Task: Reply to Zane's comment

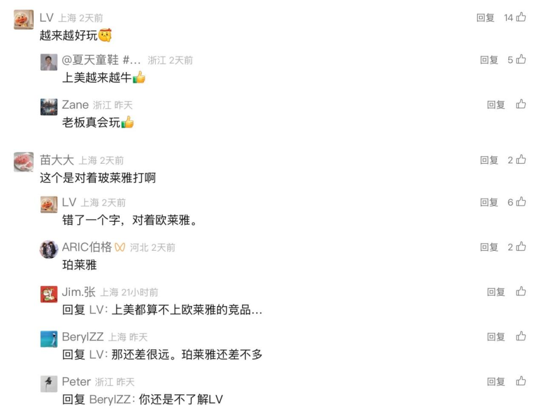Action: tap(496, 105)
